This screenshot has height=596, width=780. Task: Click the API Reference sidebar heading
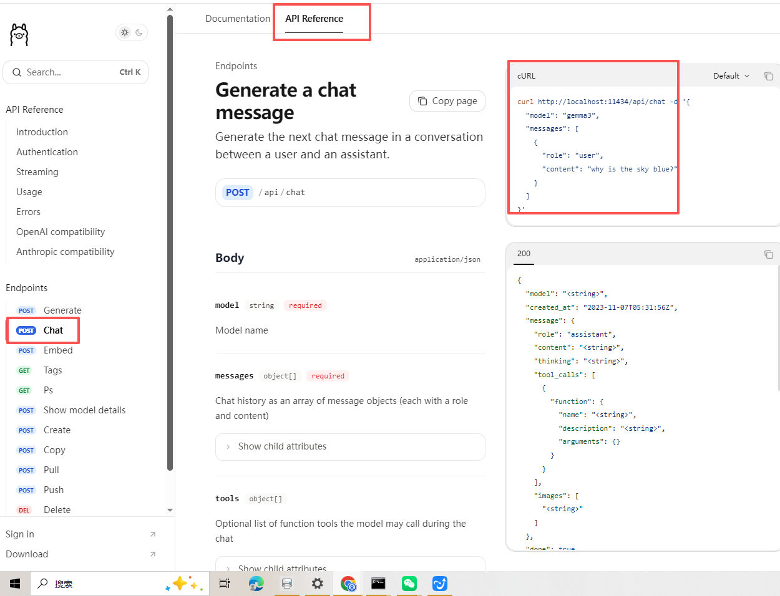(x=34, y=110)
